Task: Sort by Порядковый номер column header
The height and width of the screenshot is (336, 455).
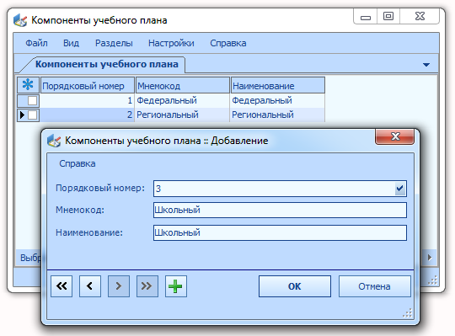Action: click(88, 85)
